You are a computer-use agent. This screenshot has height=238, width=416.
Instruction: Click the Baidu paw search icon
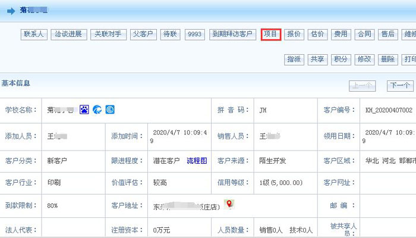84,110
